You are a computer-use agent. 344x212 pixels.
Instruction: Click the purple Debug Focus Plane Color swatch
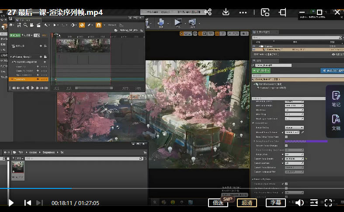tap(306, 141)
